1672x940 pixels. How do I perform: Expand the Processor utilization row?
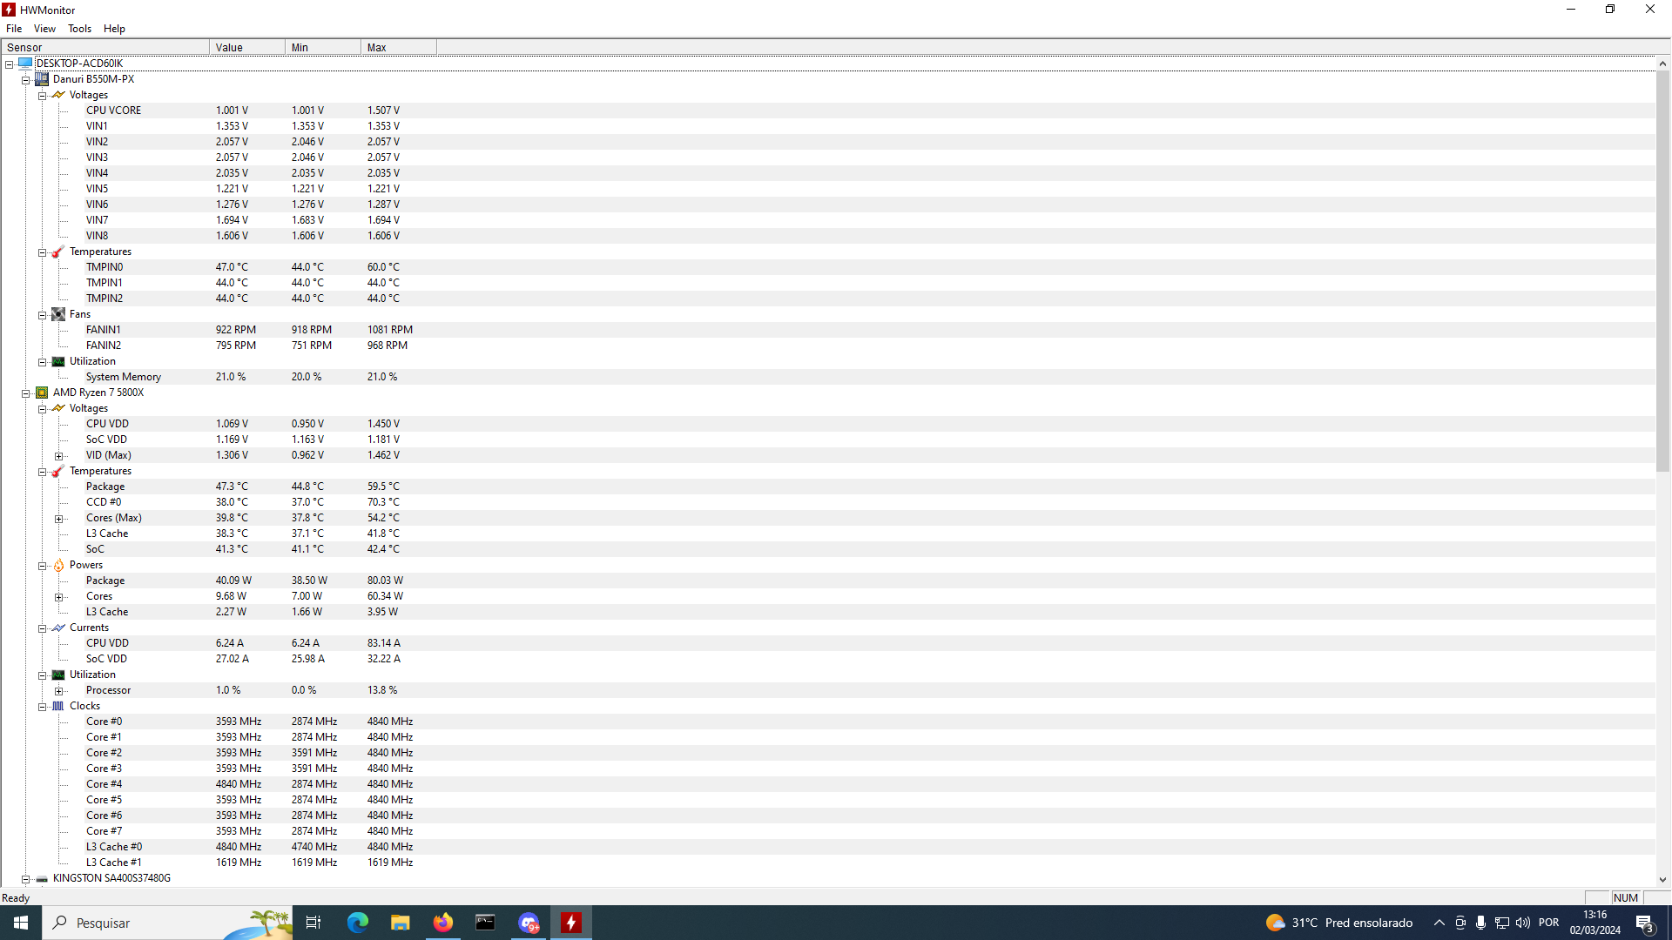(58, 691)
